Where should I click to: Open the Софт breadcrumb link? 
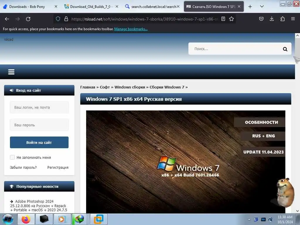[x=105, y=87]
